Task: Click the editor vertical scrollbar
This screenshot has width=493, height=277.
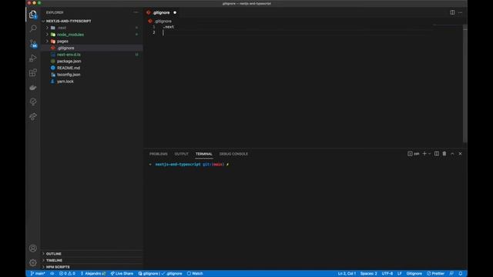Action: [464, 84]
